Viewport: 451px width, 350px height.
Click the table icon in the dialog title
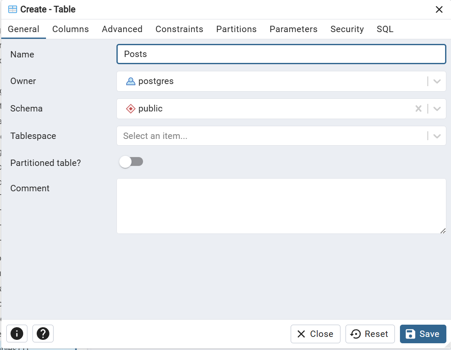pyautogui.click(x=13, y=9)
